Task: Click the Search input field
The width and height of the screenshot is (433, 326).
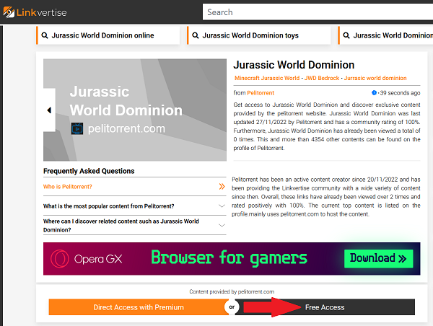Action: coord(318,12)
